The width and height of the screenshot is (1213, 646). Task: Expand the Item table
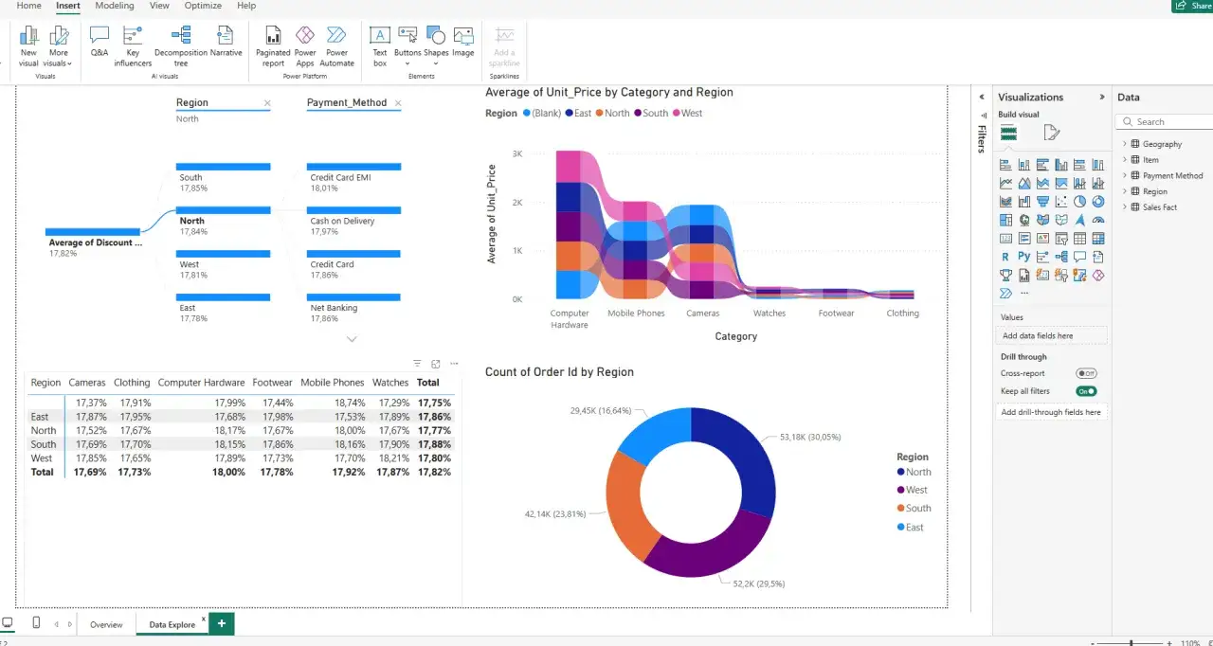[1125, 160]
